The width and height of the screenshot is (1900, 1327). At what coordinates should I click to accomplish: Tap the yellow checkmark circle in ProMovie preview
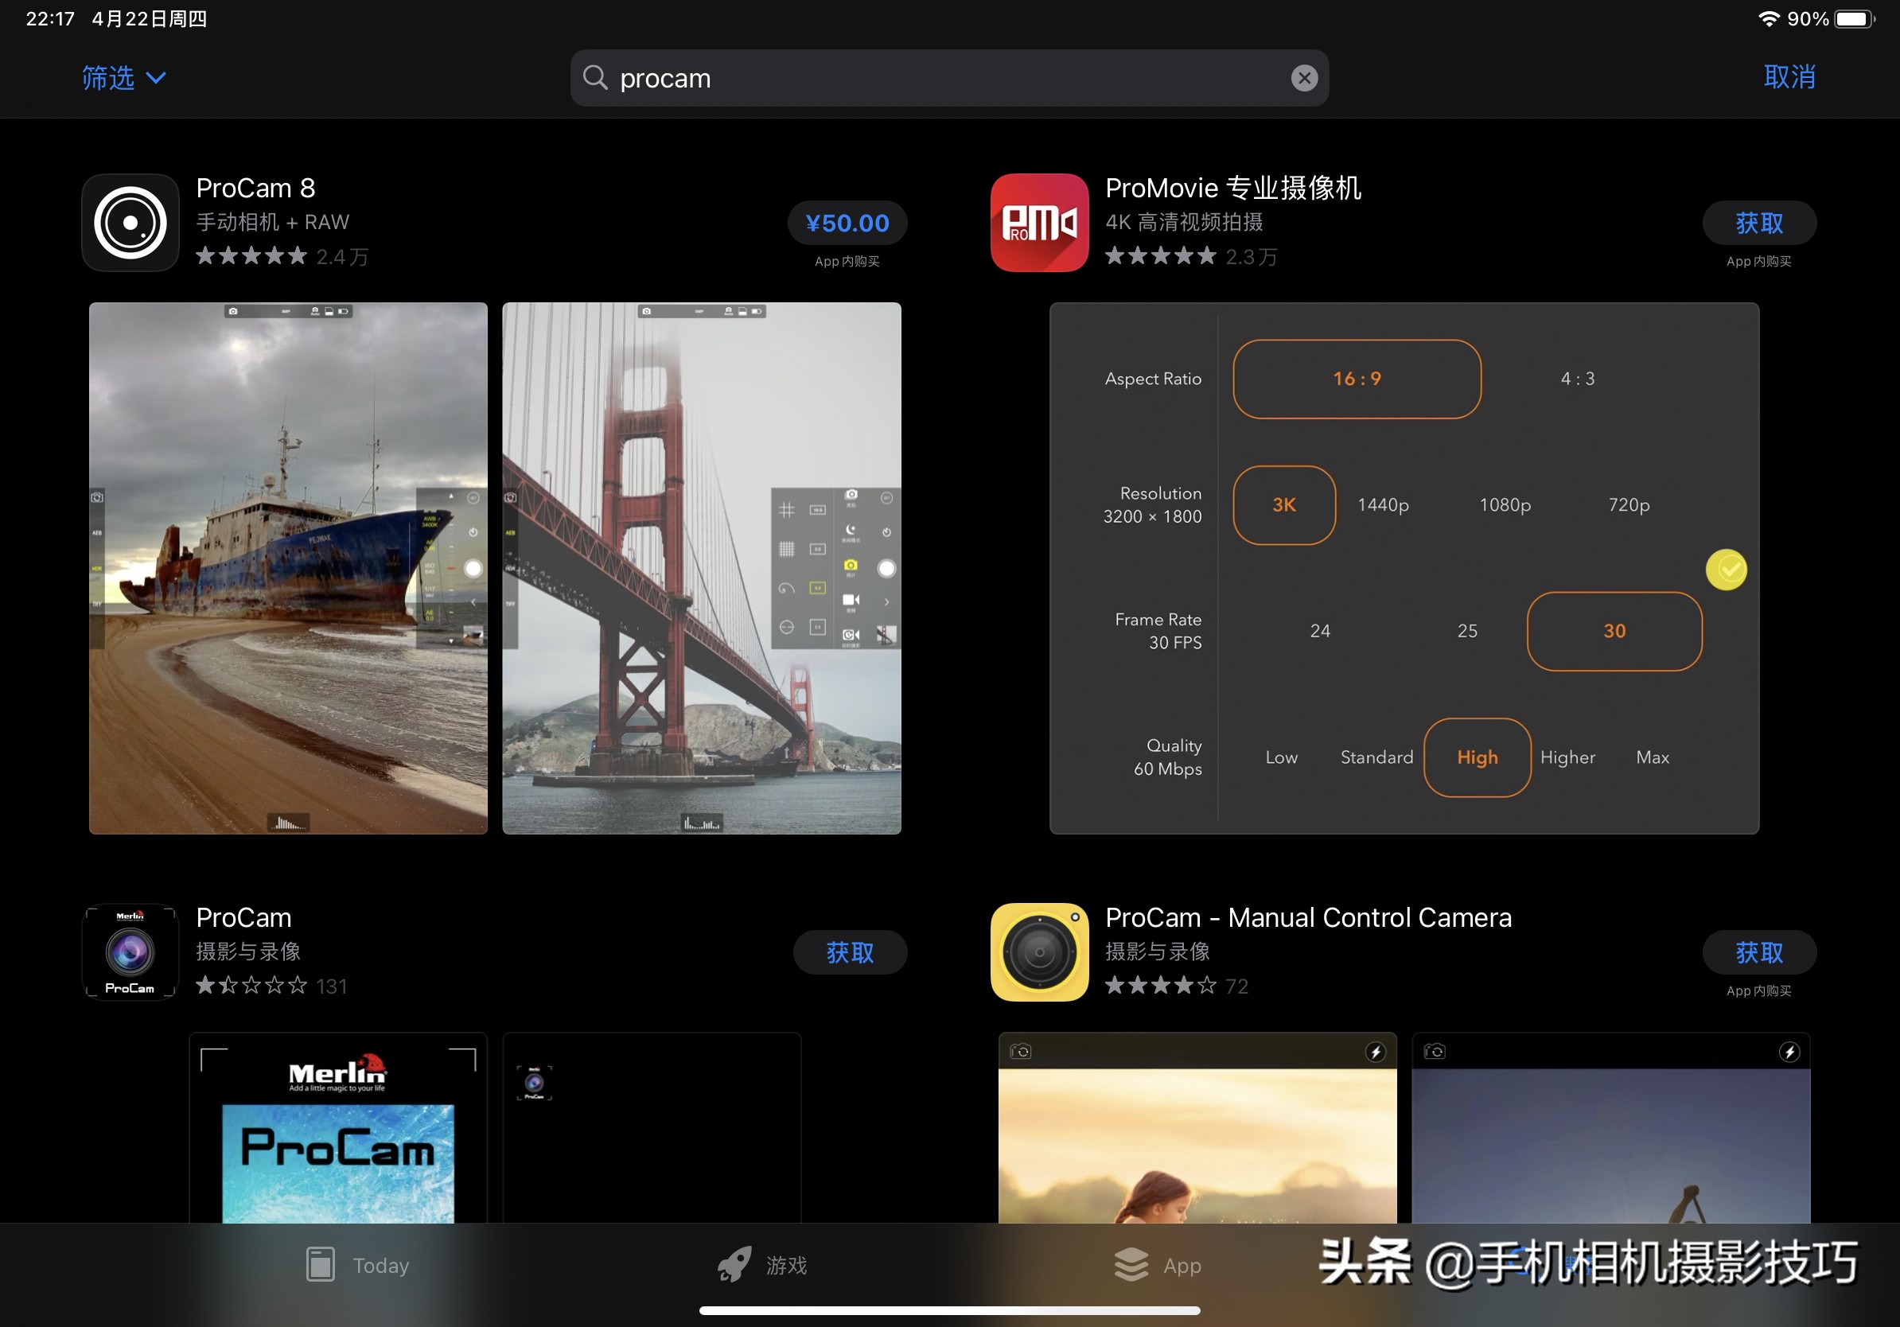[x=1727, y=569]
